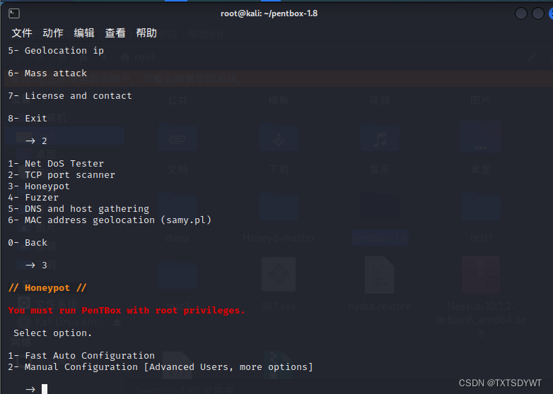553x394 pixels.
Task: Click the 'Select option.' line
Action: click(53, 333)
